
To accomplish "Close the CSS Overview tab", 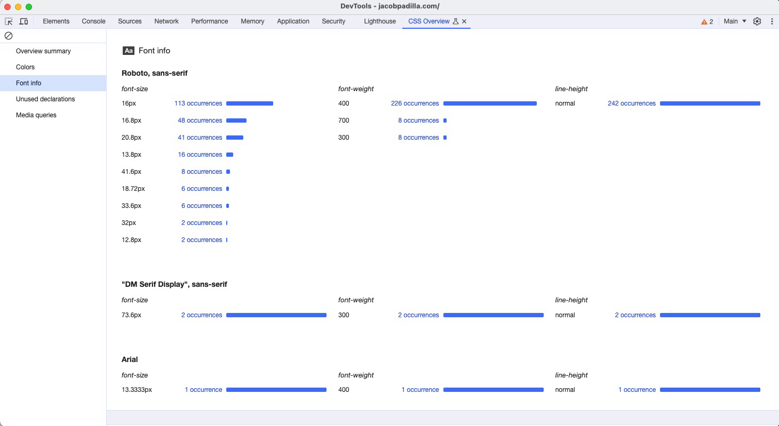I will click(464, 21).
